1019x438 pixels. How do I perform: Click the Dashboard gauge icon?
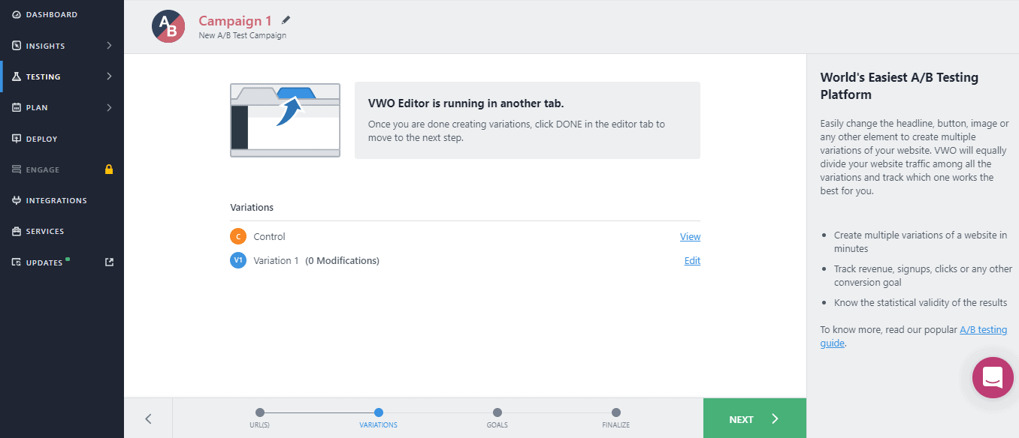click(x=17, y=15)
